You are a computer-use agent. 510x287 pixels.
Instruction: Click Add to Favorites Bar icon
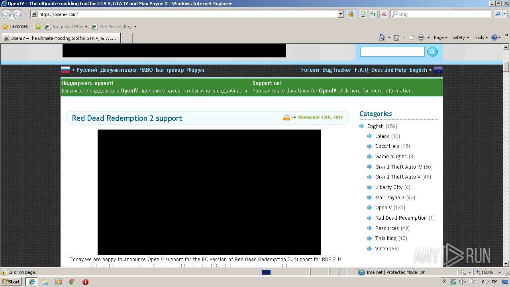click(x=38, y=27)
